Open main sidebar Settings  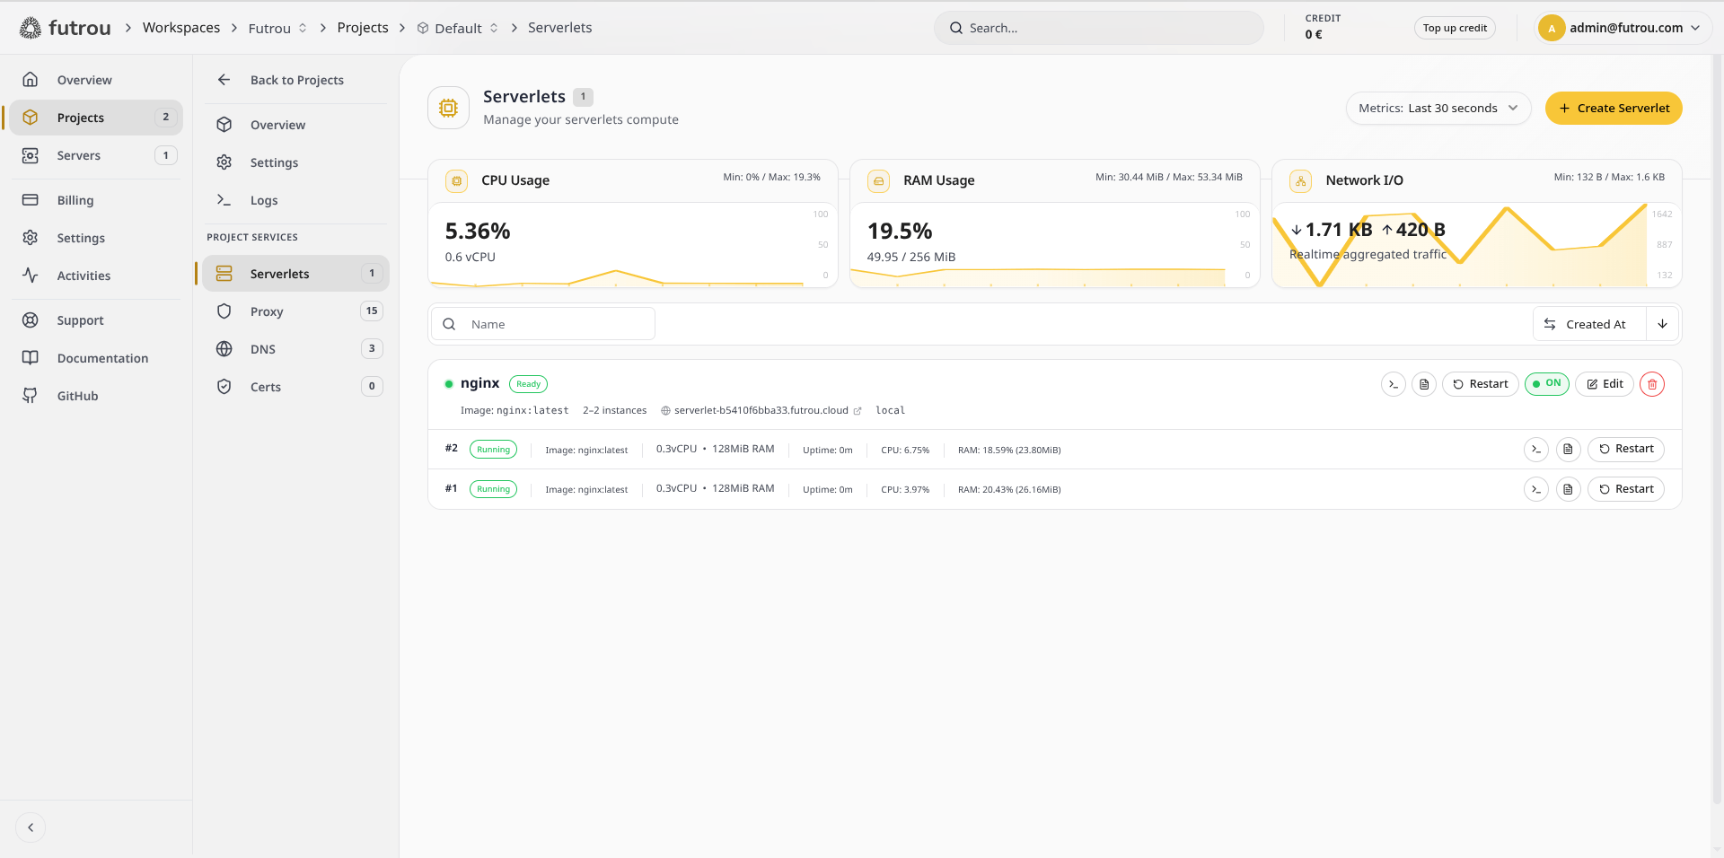tap(95, 238)
